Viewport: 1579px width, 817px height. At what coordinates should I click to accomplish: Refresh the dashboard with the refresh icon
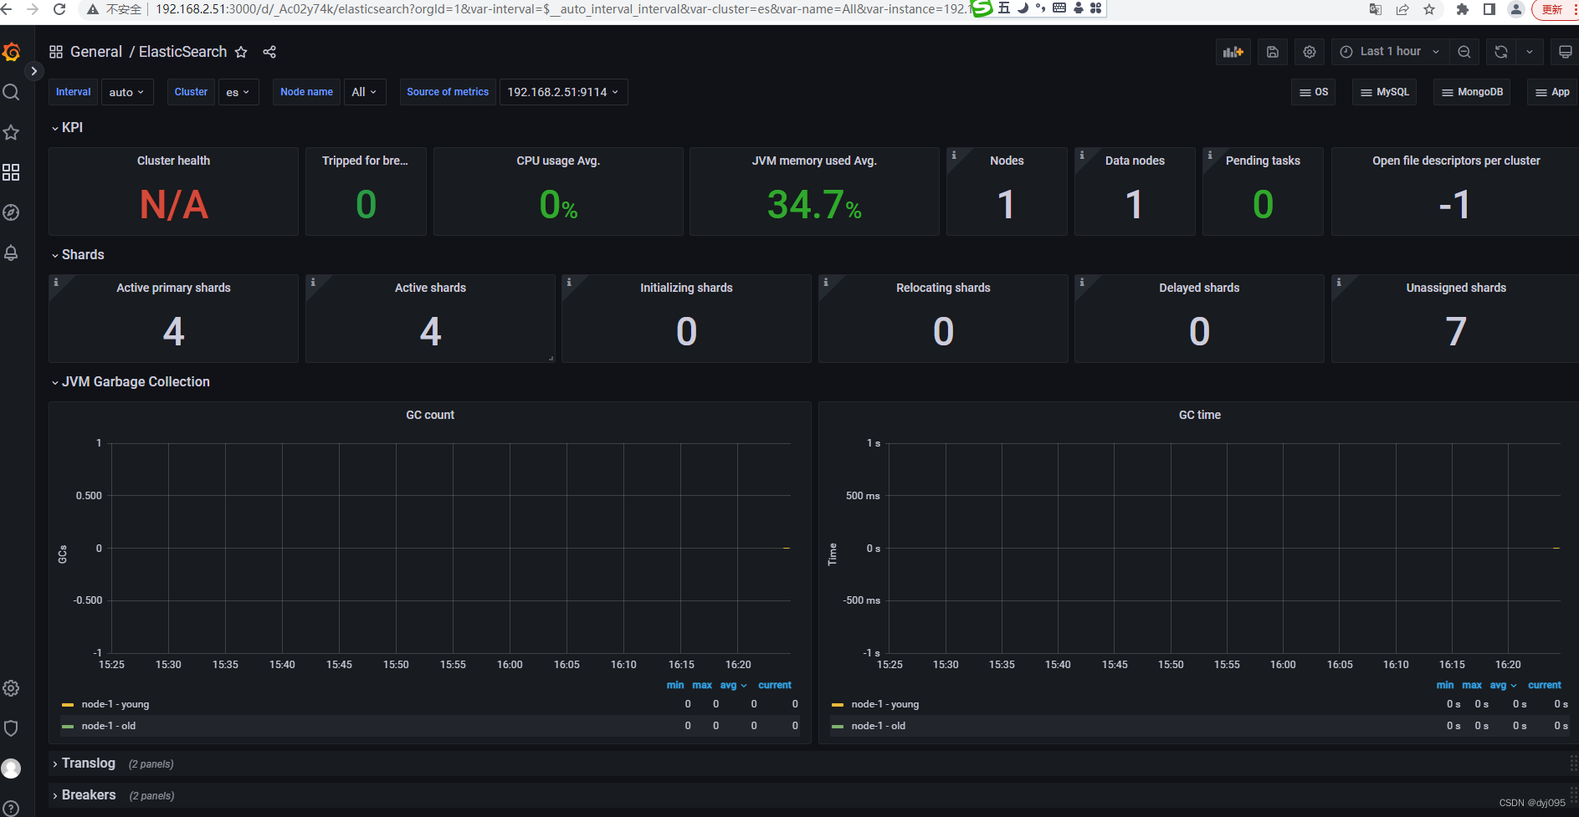[x=1500, y=51]
